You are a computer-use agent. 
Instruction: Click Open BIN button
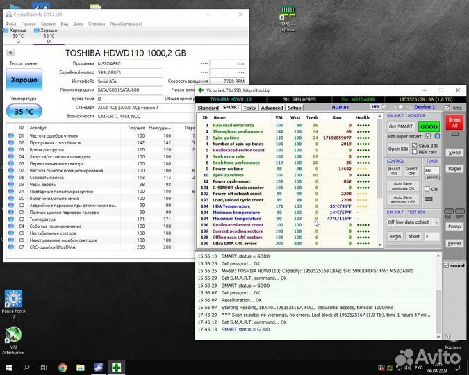(x=398, y=149)
